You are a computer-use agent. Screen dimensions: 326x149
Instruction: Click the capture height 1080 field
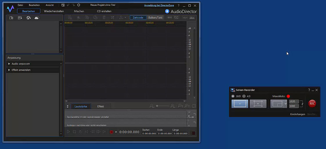pos(294,106)
